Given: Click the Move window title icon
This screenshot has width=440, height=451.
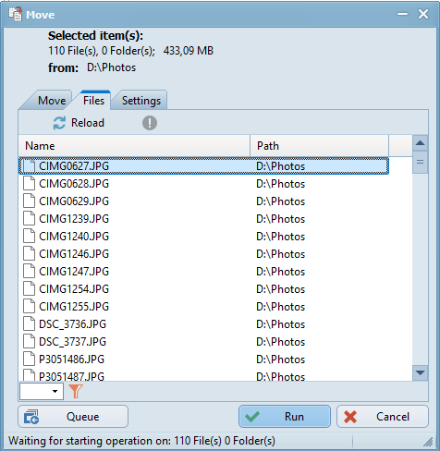Looking at the screenshot, I should [15, 14].
